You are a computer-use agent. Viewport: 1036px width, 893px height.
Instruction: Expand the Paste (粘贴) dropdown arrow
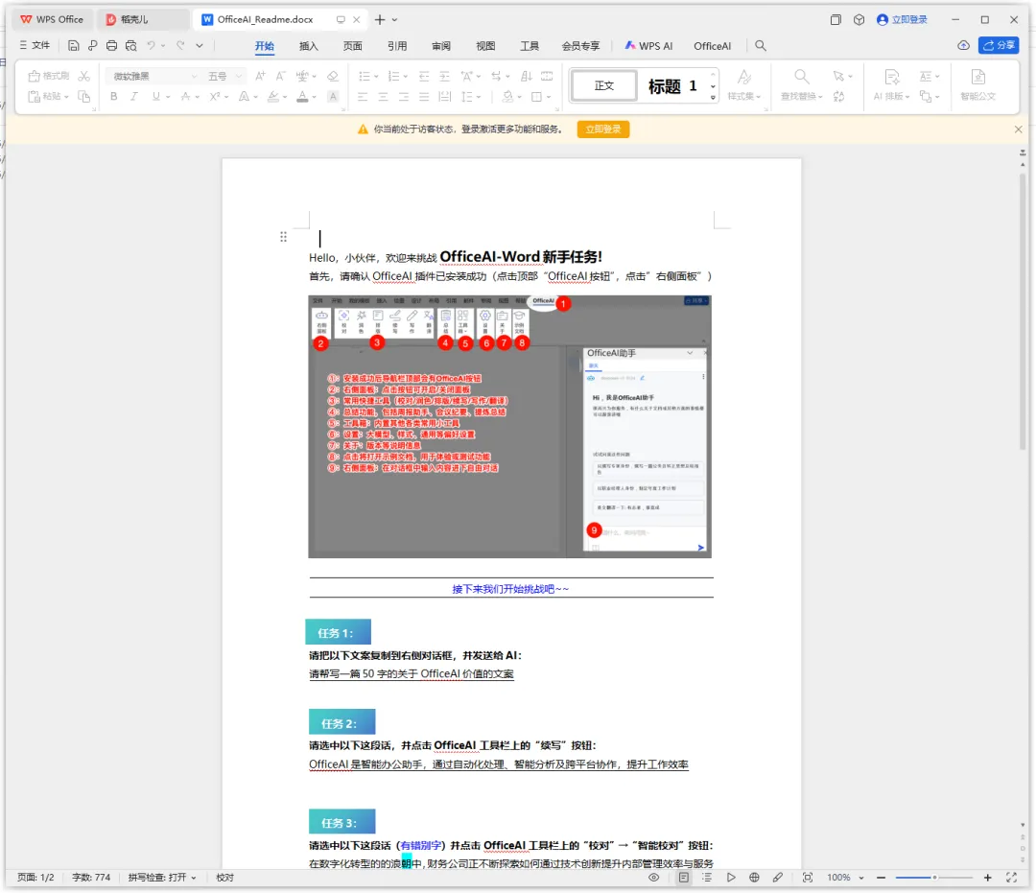click(x=67, y=97)
